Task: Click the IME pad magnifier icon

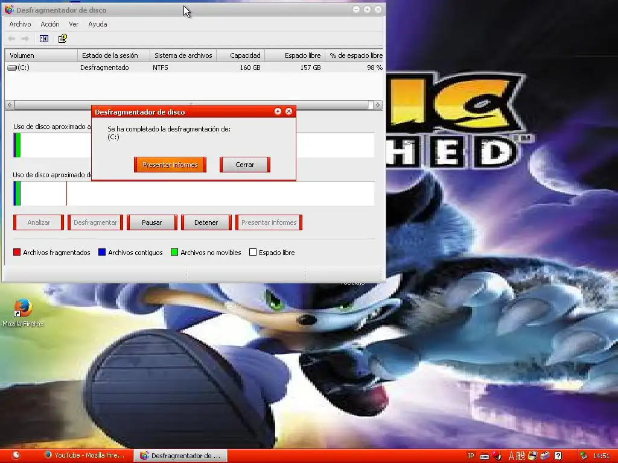Action: click(532, 456)
